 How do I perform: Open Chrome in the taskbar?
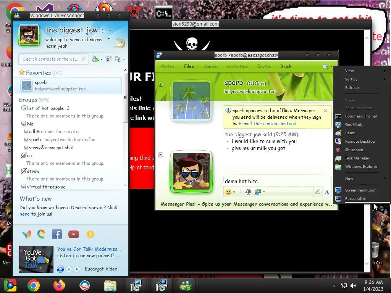click(34, 285)
